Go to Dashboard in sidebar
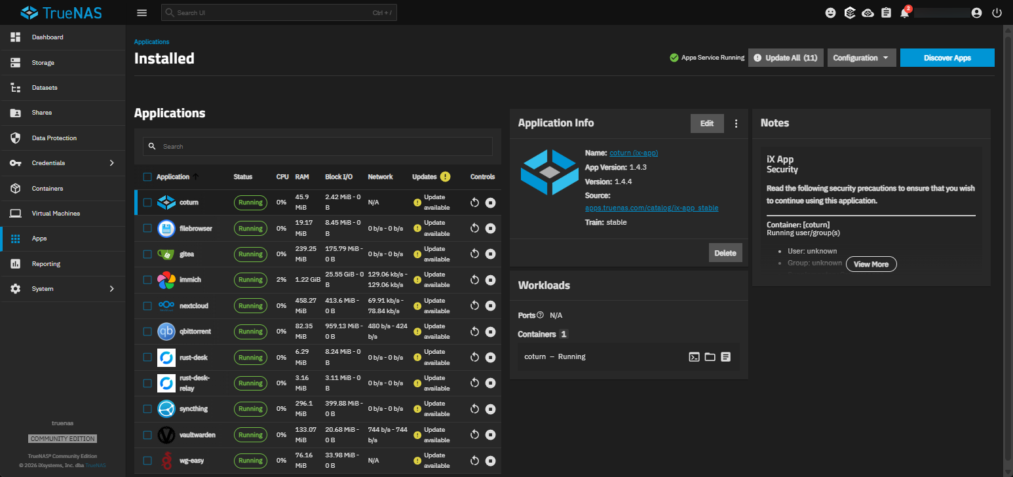The height and width of the screenshot is (477, 1013). tap(62, 37)
